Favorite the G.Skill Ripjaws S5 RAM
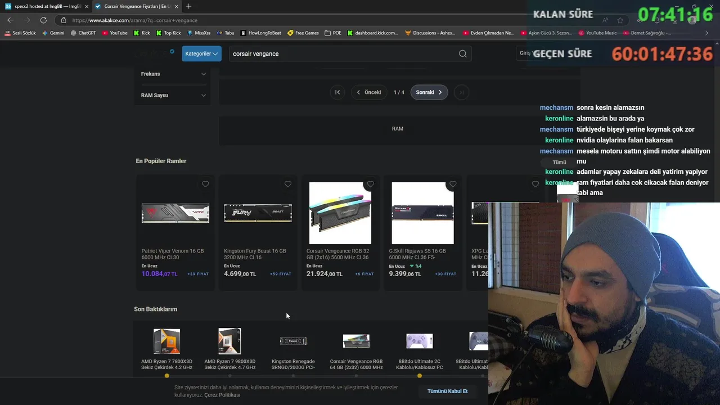The height and width of the screenshot is (405, 720). 453,184
